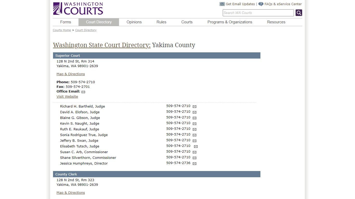This screenshot has height=199, width=355.
Task: Click Superior Court Office Email envelope icon
Action: 83,92
